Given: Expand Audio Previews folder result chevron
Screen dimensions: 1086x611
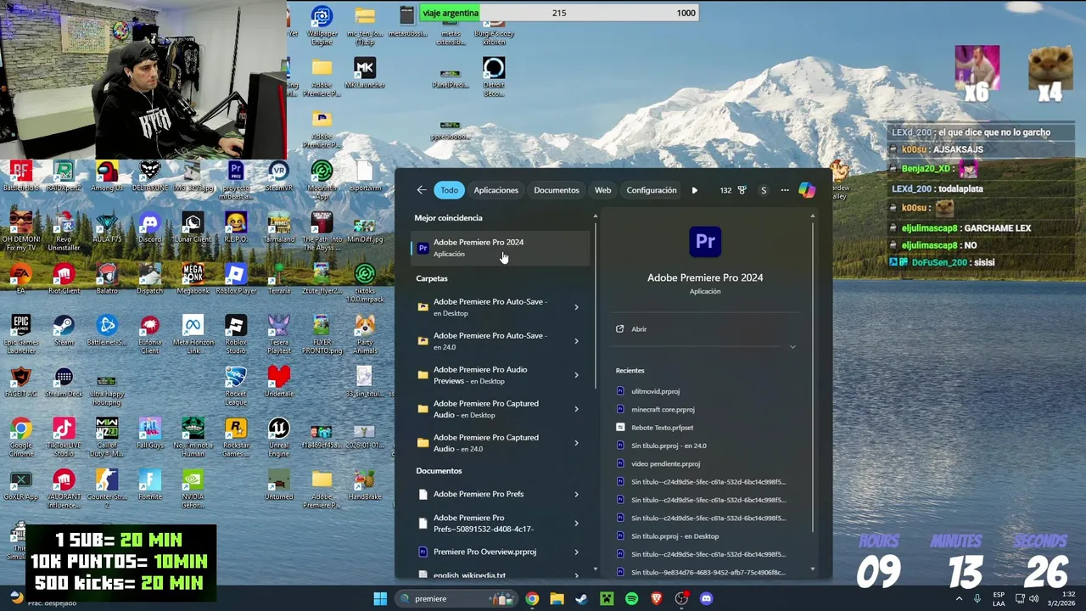Looking at the screenshot, I should point(576,375).
